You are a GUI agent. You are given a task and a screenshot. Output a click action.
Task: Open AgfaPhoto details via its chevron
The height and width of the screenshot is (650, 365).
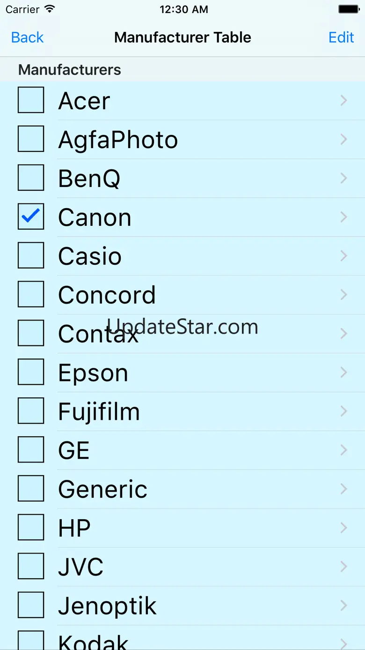(x=344, y=139)
